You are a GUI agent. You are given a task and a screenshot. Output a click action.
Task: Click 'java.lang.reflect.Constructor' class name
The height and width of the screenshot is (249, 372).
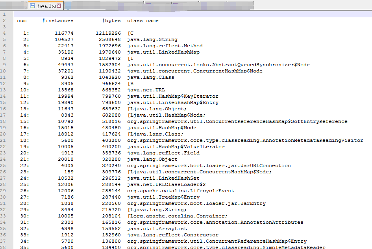pyautogui.click(x=173, y=235)
